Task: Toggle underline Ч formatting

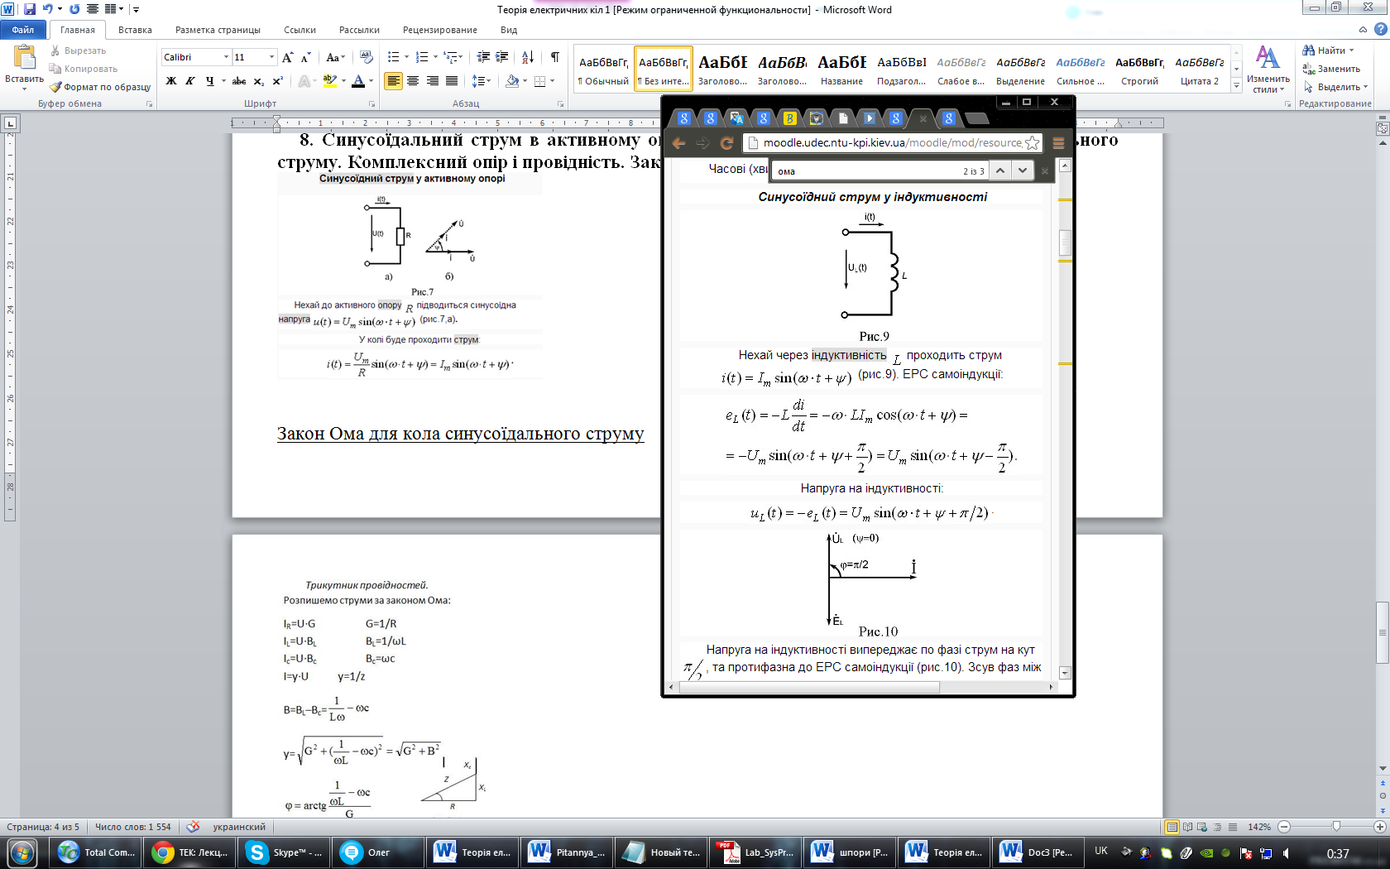Action: click(x=210, y=81)
